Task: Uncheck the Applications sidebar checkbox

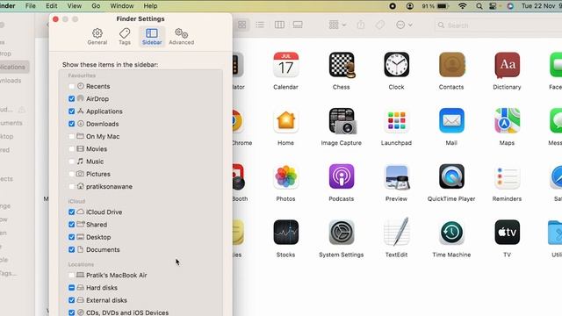Action: (x=71, y=111)
